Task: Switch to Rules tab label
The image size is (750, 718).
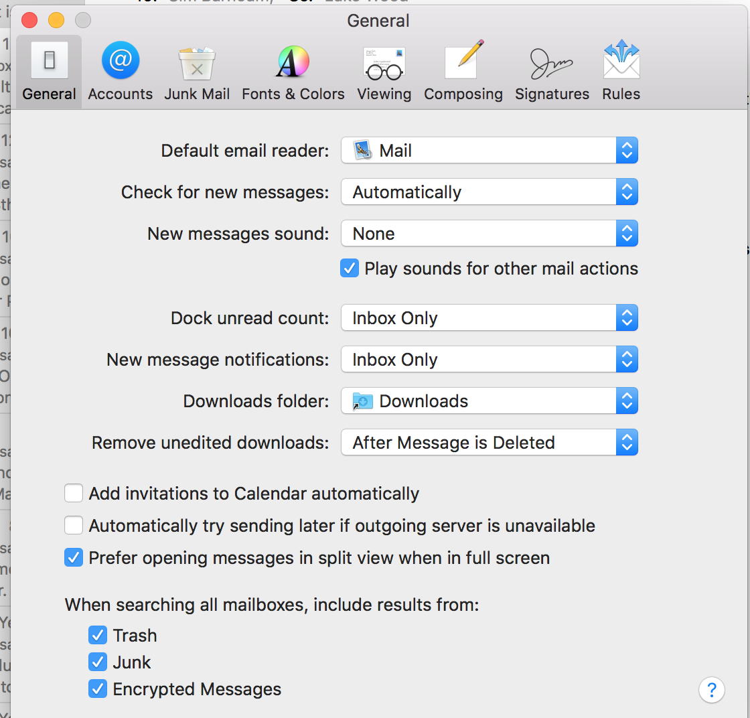Action: click(x=621, y=94)
